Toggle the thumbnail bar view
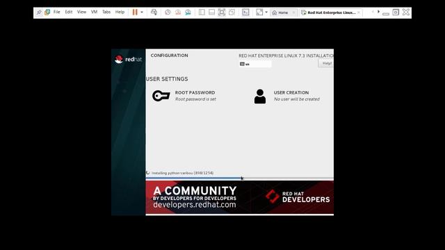The image size is (445, 250). pyautogui.click(x=211, y=12)
